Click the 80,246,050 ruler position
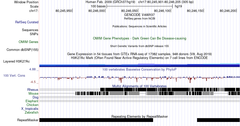 point(130,11)
